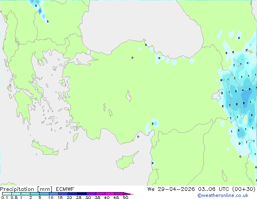The height and width of the screenshot is (199, 257).
Task: Click the 0.1–0.5 mm palest legend swatch
Action: [7, 194]
